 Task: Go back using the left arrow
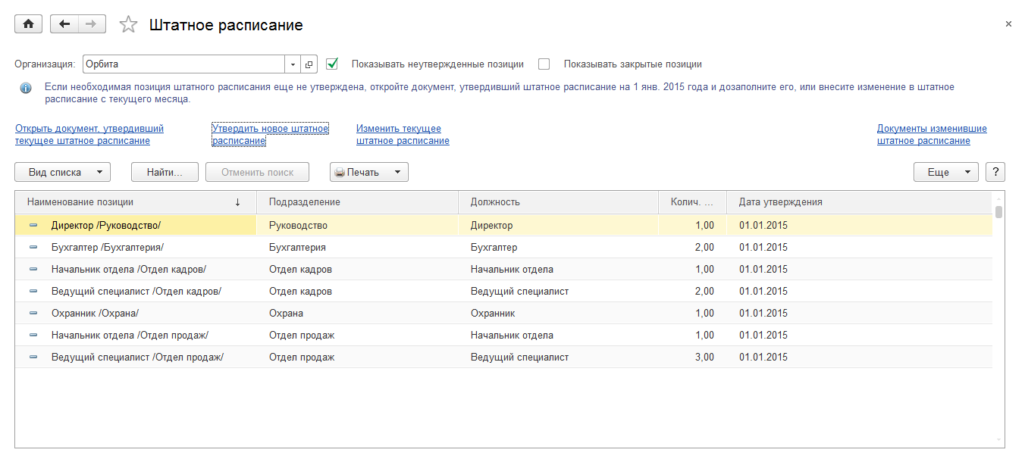point(64,24)
